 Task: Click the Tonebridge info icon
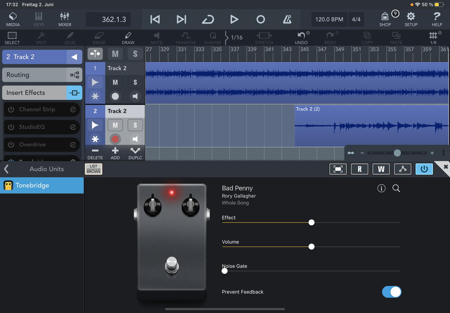[x=381, y=189]
